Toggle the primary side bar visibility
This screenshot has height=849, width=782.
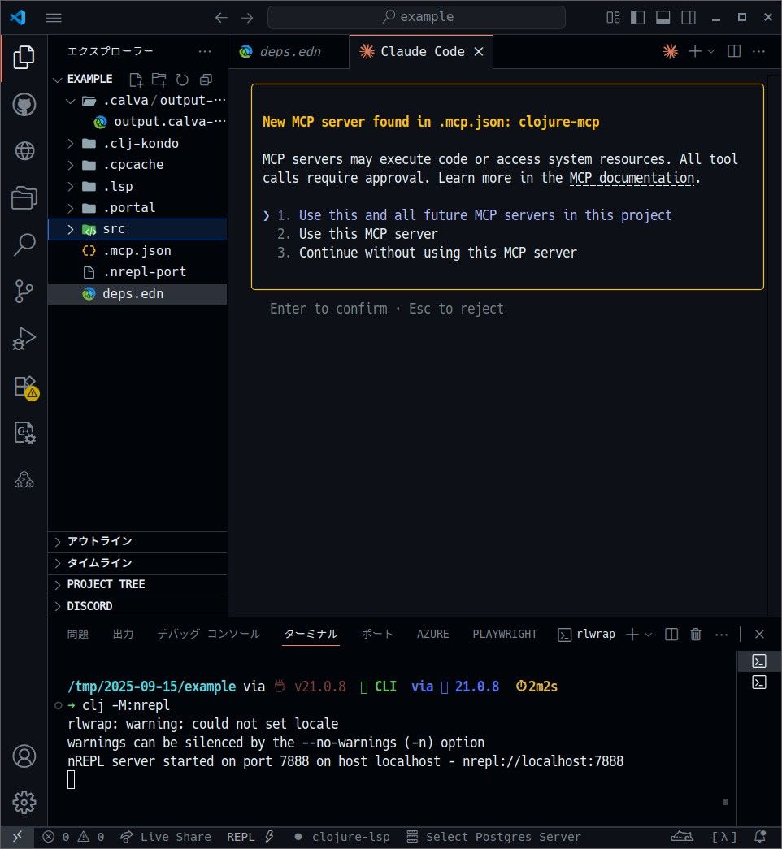[638, 18]
